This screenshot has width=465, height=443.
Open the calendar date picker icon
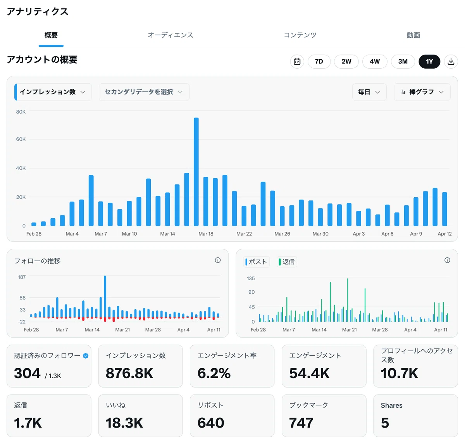click(x=297, y=62)
